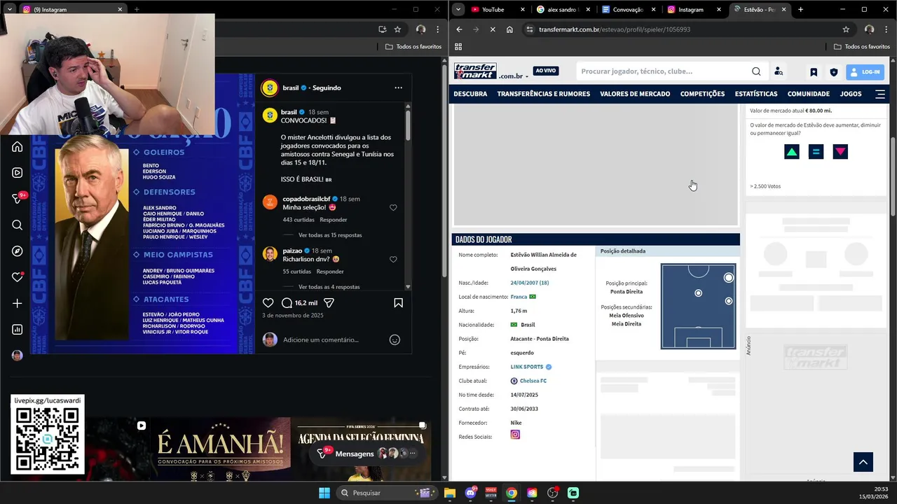Click the LOG-IN button
The image size is (897, 504).
865,72
